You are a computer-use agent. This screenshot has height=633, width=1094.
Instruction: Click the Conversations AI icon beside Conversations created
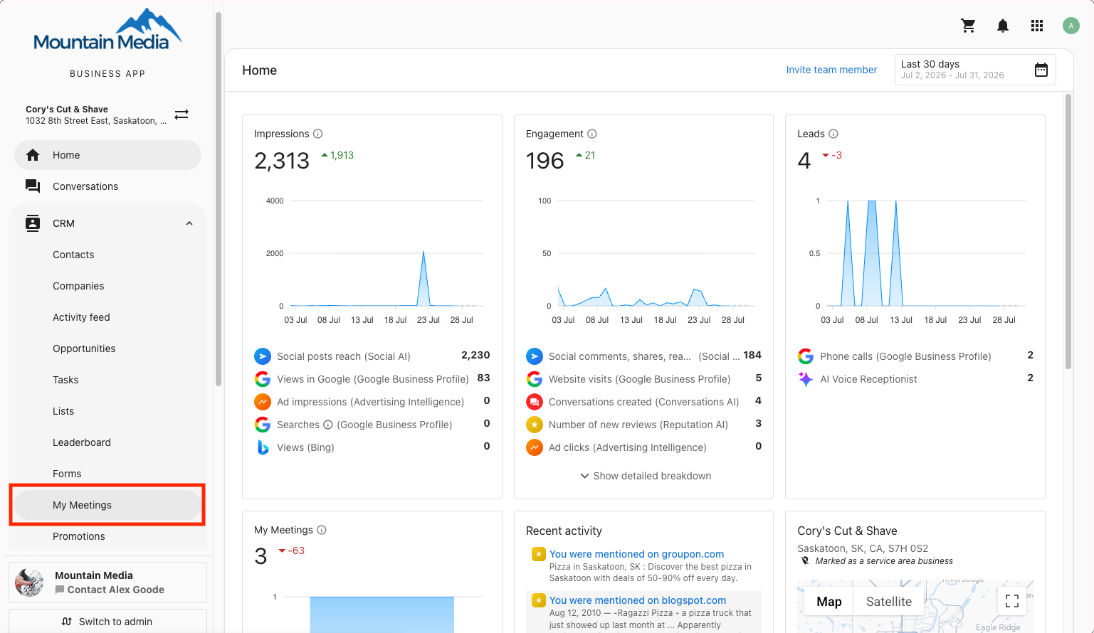point(535,402)
